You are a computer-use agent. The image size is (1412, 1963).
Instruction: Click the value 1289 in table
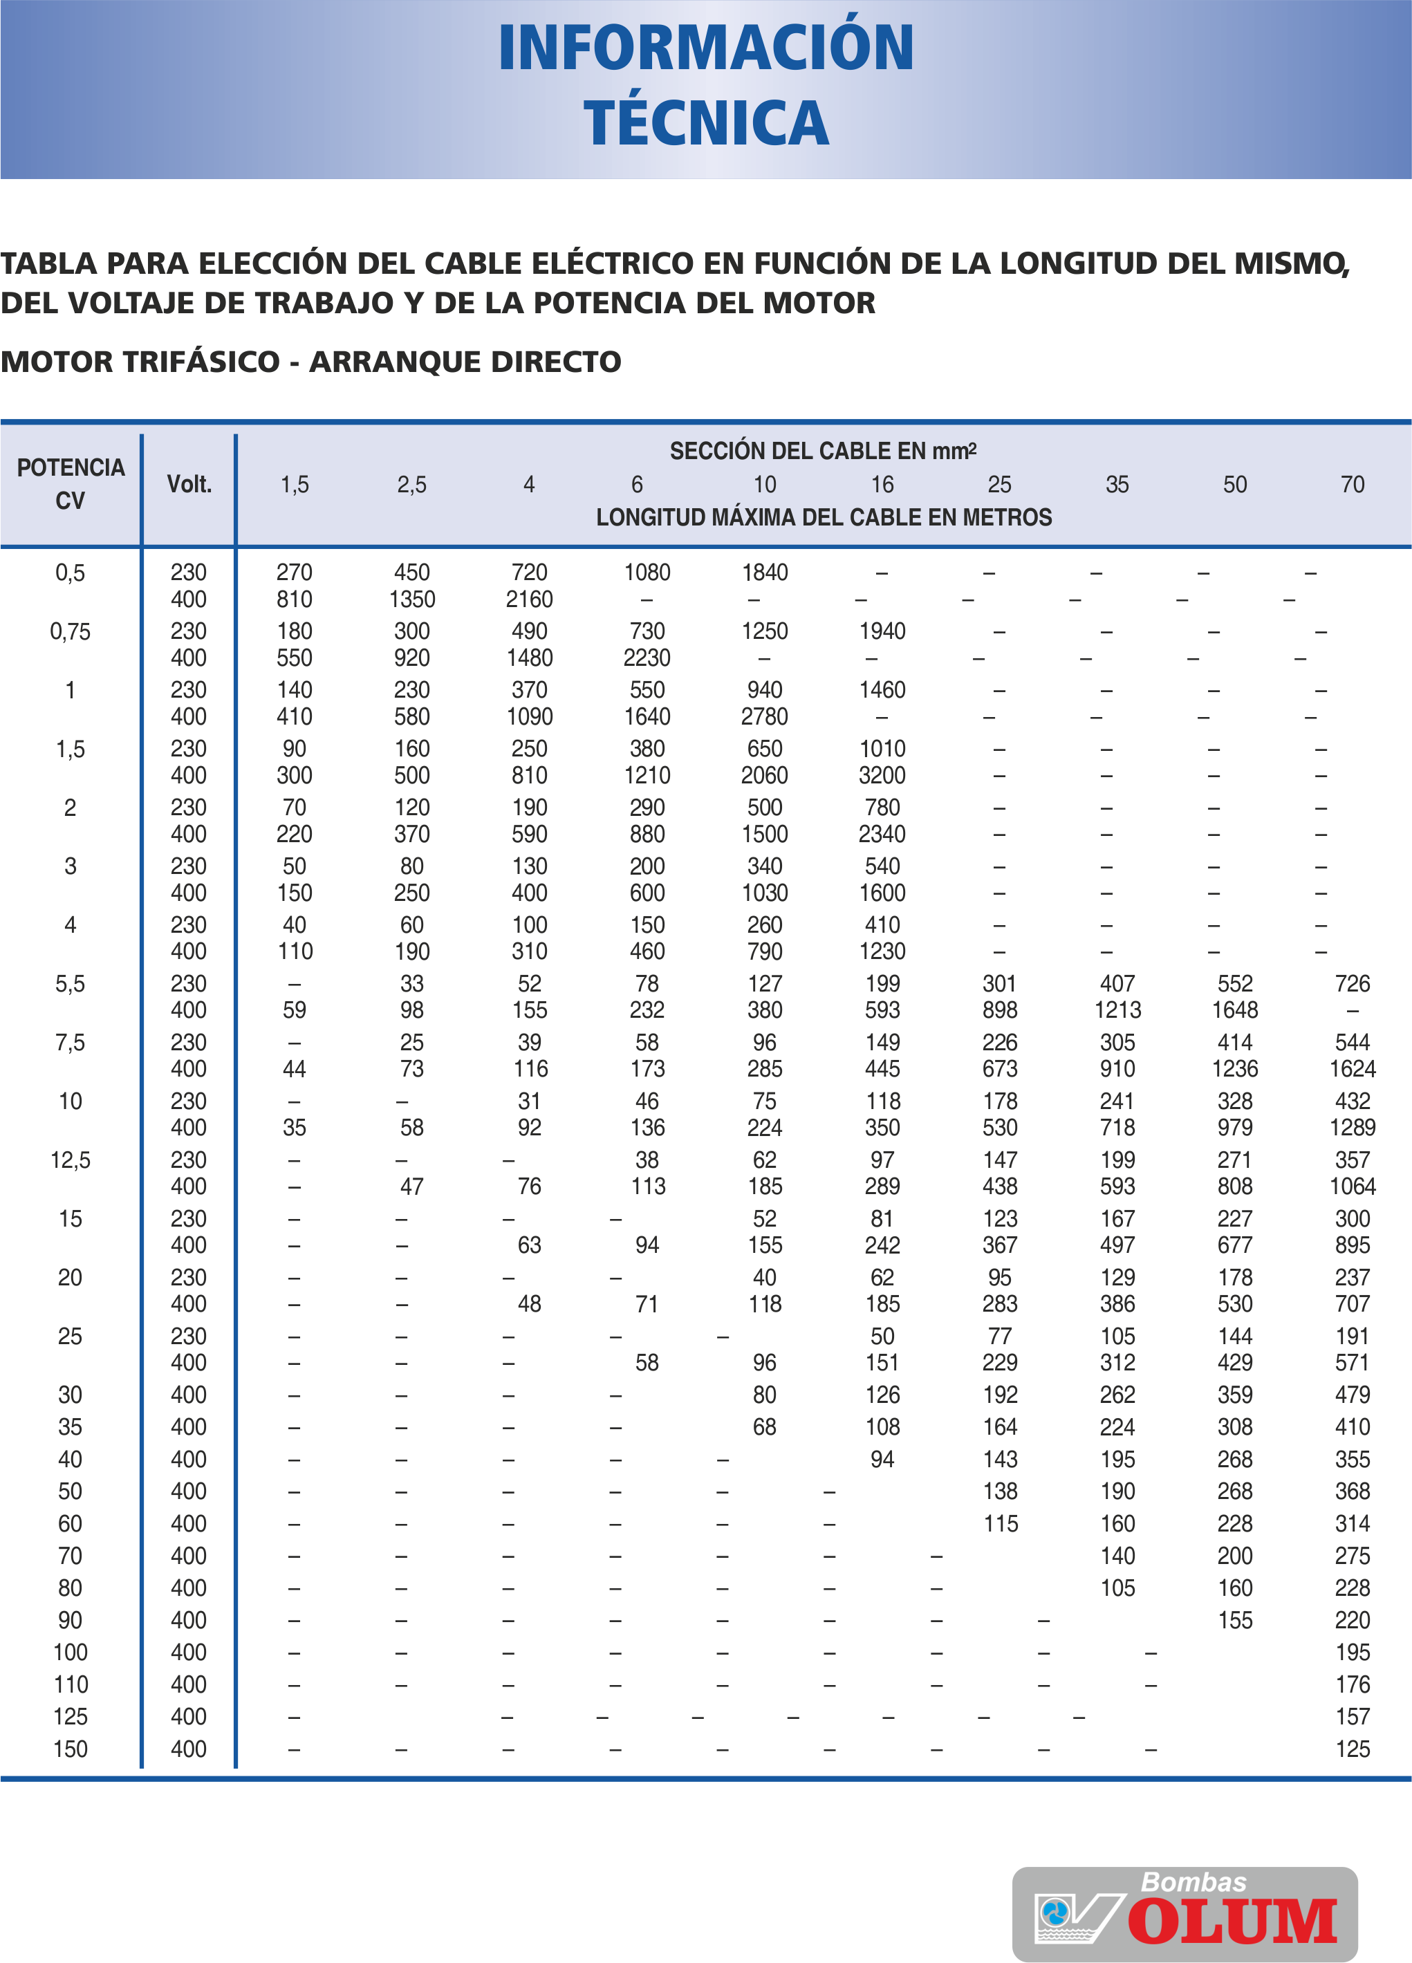click(x=1351, y=1128)
